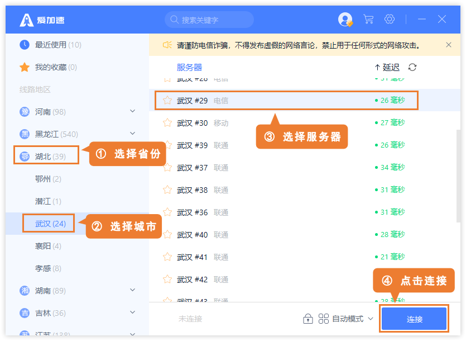The height and width of the screenshot is (341, 466).
Task: Favorite the 武汉 #42 server star
Action: (x=167, y=279)
